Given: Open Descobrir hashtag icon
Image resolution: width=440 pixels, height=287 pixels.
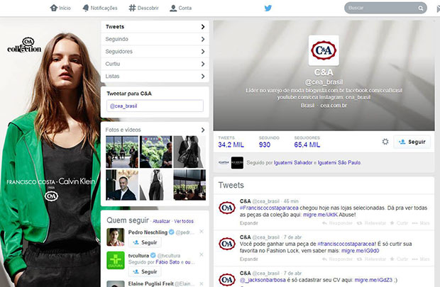Looking at the screenshot, I should click(x=132, y=8).
